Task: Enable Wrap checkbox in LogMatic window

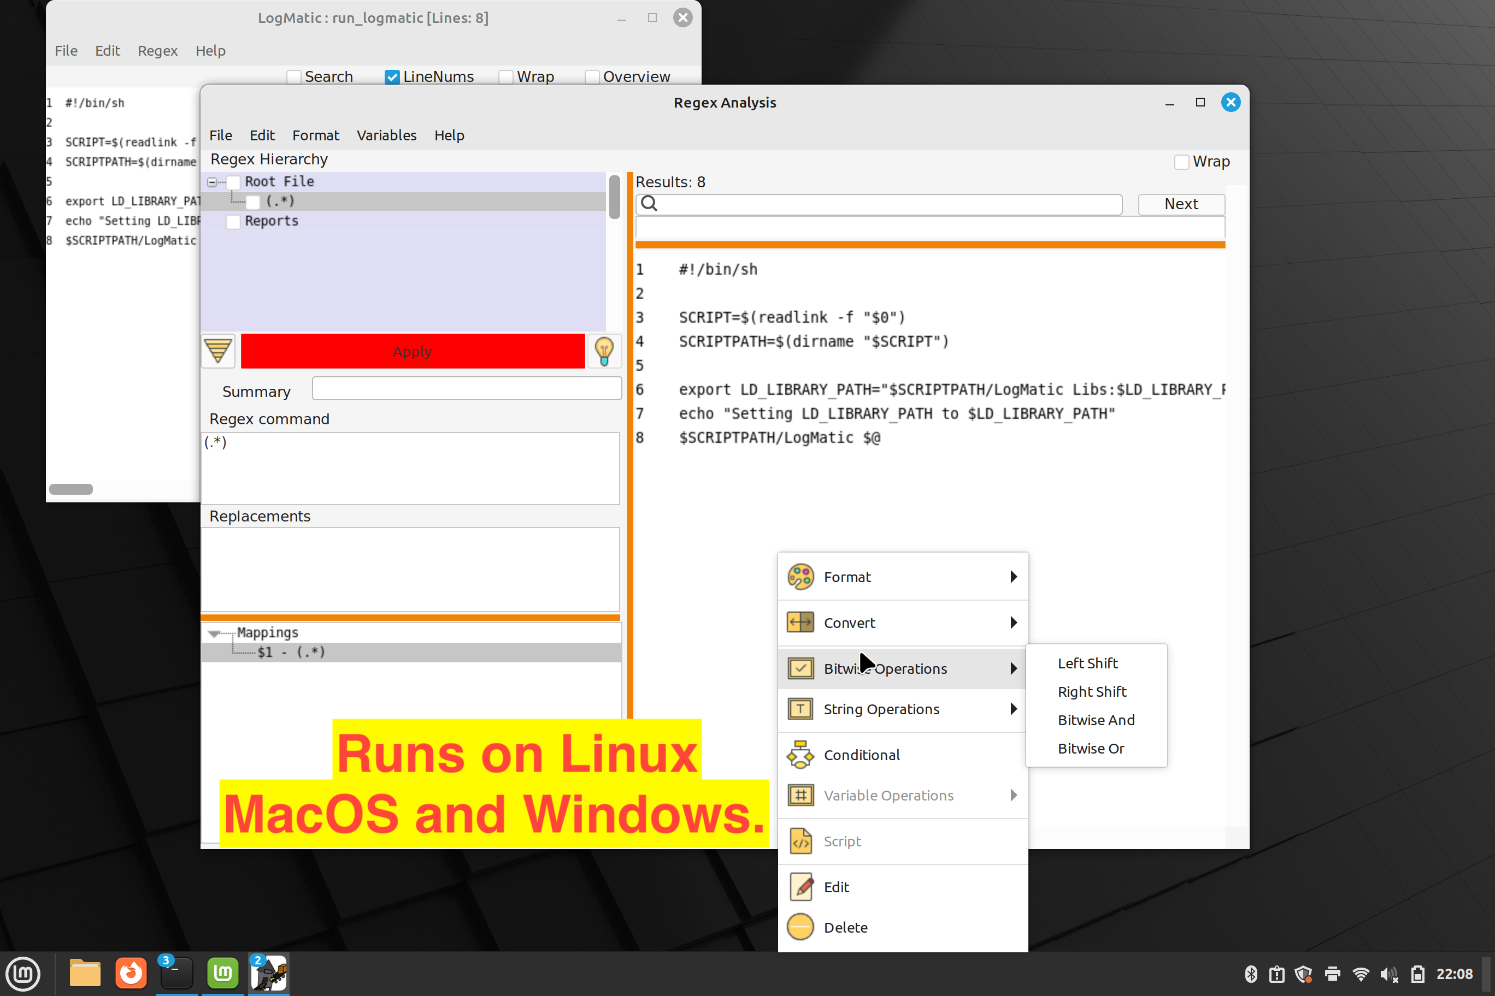Action: coord(506,77)
